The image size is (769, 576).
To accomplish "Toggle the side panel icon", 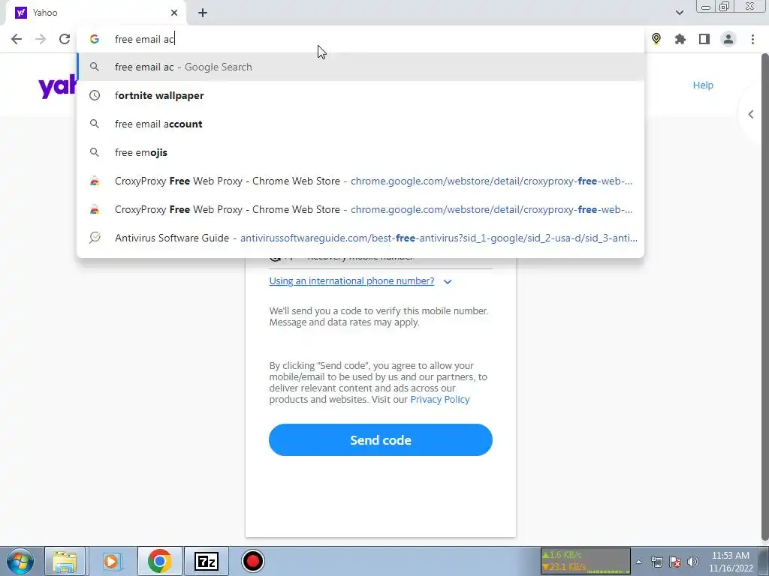I will click(x=704, y=39).
